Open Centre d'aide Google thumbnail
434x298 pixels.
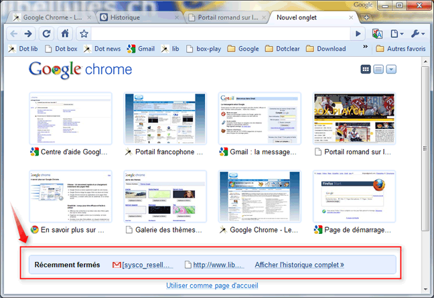[70, 118]
